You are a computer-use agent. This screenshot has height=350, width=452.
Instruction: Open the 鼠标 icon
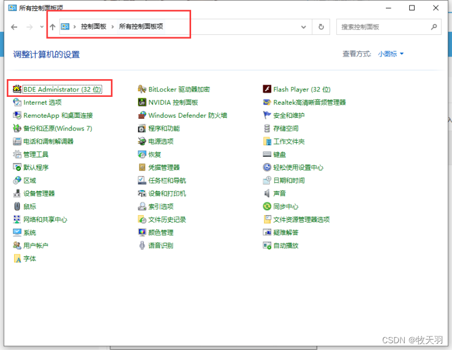click(17, 207)
